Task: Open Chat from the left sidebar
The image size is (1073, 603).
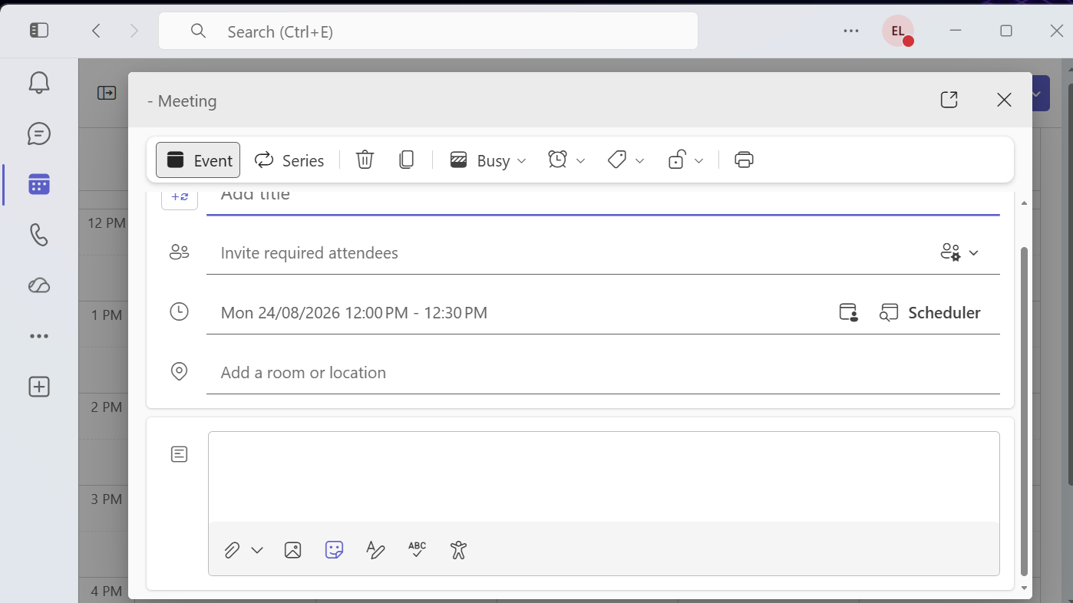Action: point(39,133)
